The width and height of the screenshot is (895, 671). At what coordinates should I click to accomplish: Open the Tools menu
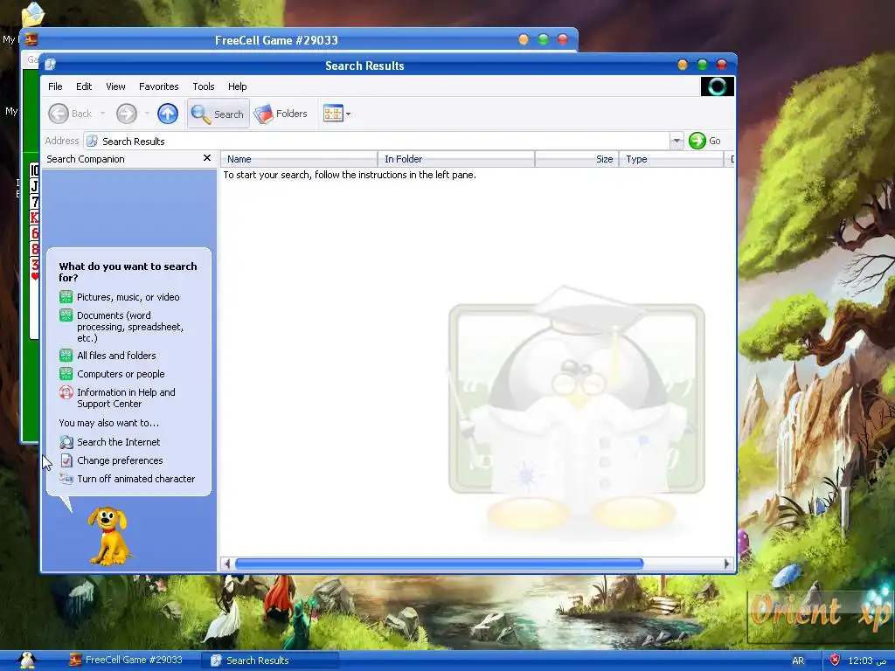203,86
